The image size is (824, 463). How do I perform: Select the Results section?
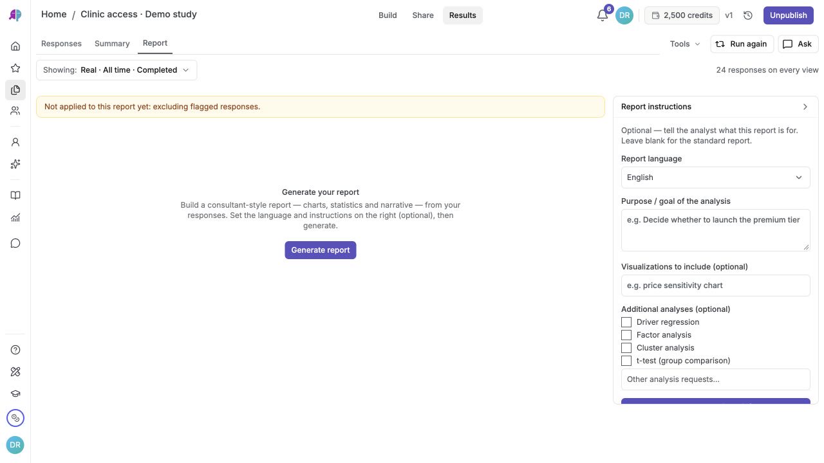tap(463, 15)
